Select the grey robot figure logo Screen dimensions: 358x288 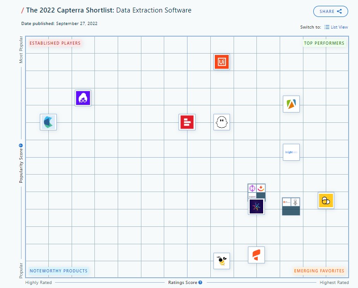click(x=295, y=202)
